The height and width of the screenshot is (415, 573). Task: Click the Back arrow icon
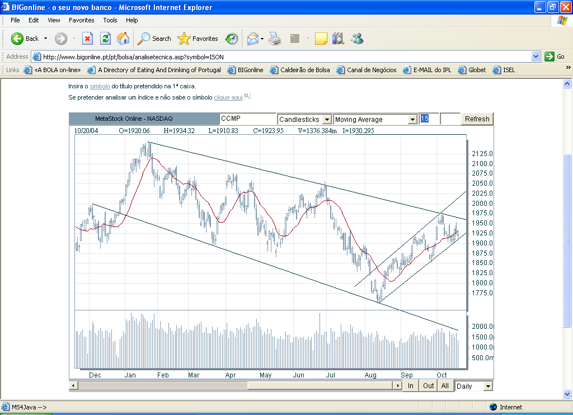click(x=17, y=39)
